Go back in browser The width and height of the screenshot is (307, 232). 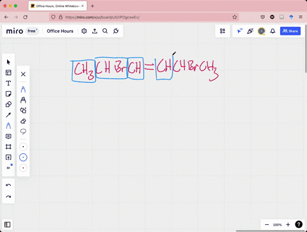[x=6, y=17]
